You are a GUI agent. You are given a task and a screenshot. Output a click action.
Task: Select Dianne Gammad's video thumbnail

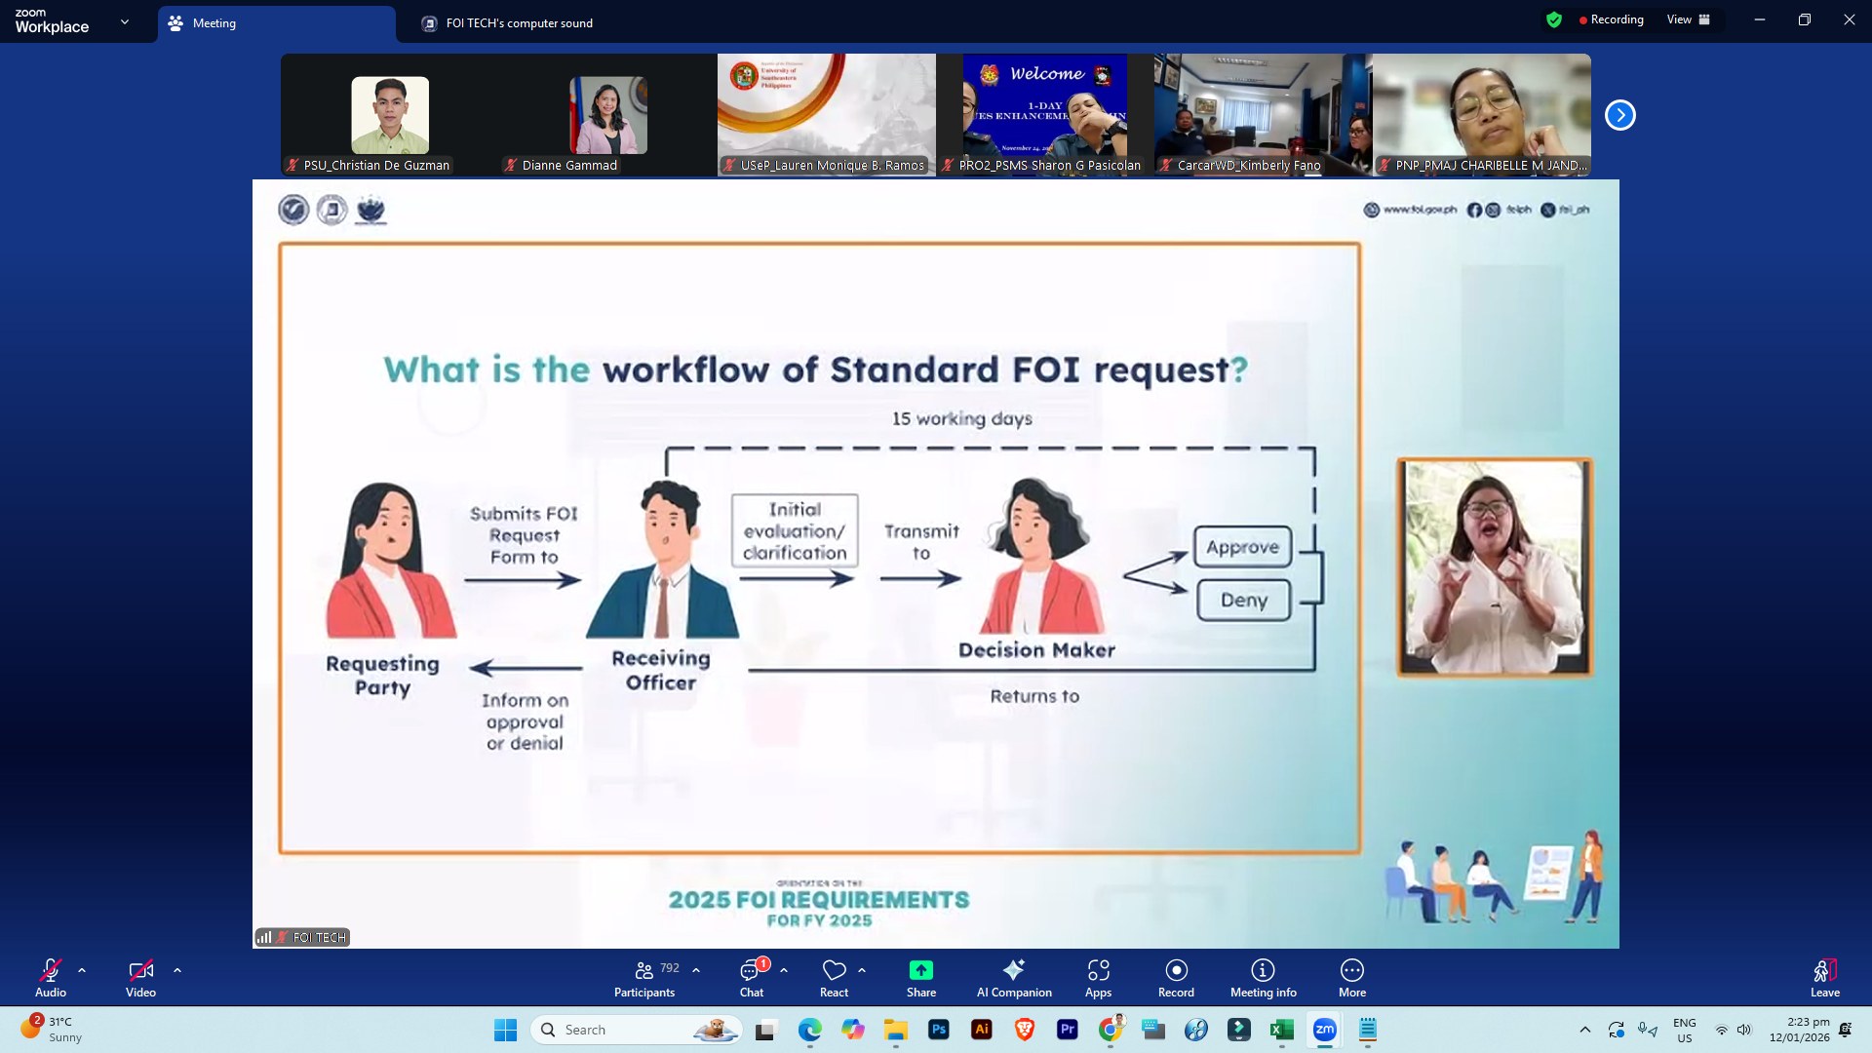coord(607,115)
